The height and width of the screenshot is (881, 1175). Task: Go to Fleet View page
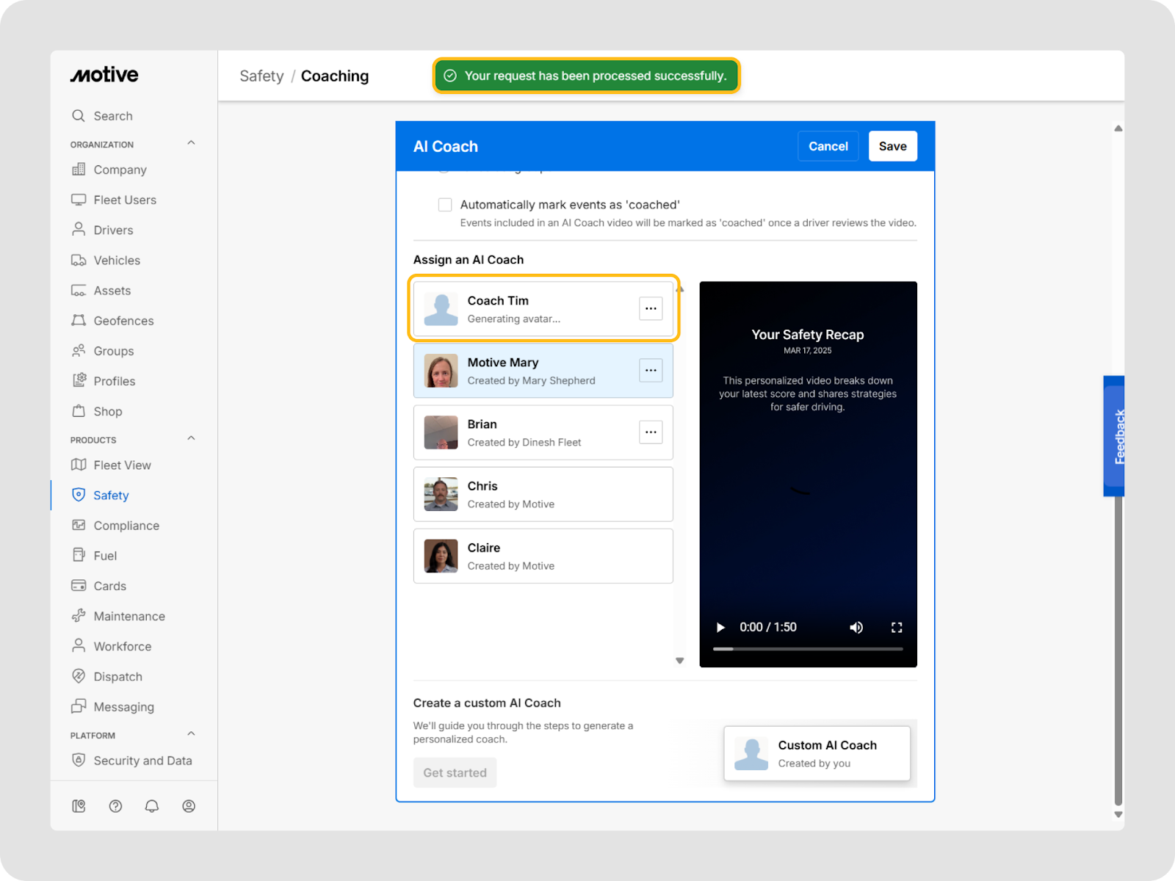pyautogui.click(x=122, y=465)
